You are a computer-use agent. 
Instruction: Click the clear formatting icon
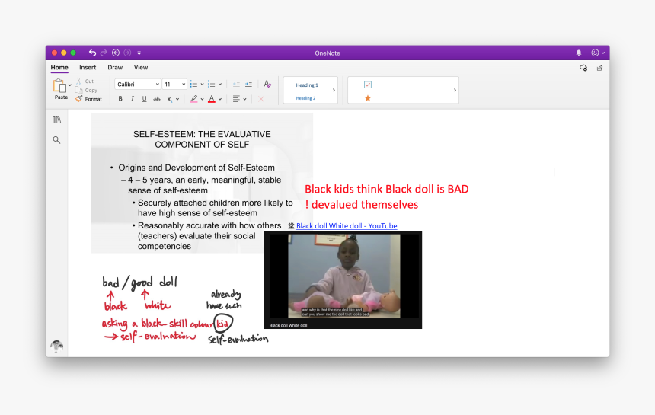click(x=267, y=84)
